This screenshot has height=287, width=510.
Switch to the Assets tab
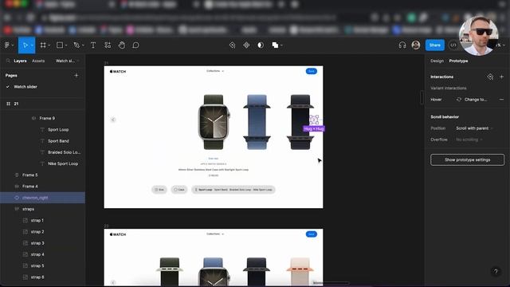(x=38, y=61)
